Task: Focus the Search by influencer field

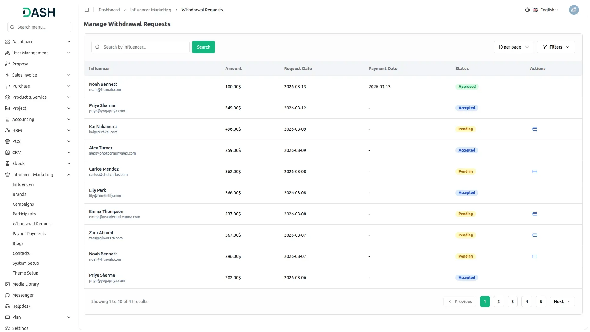Action: [144, 47]
